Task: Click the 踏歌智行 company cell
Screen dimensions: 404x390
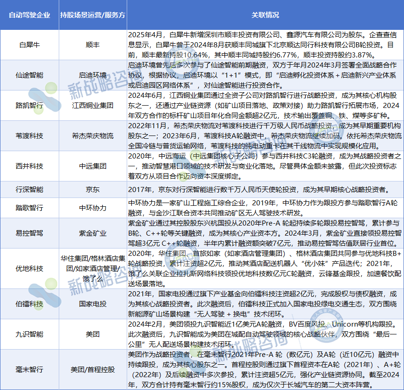Action: point(29,208)
